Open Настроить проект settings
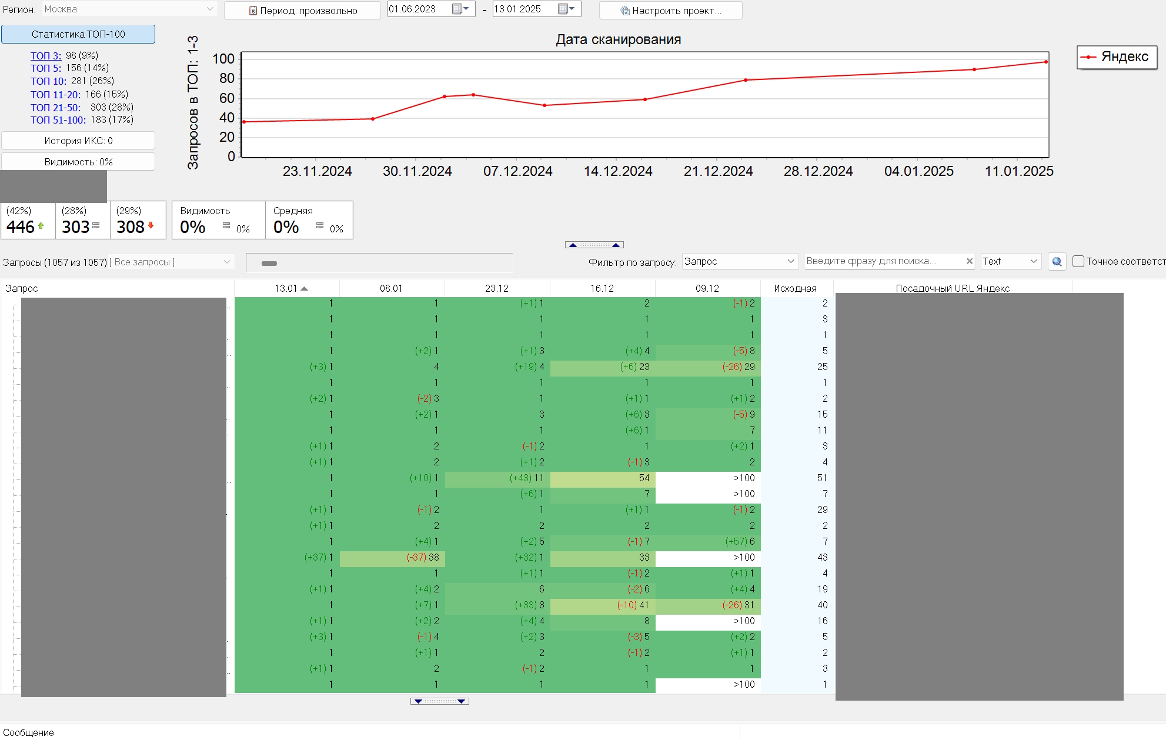 point(671,11)
